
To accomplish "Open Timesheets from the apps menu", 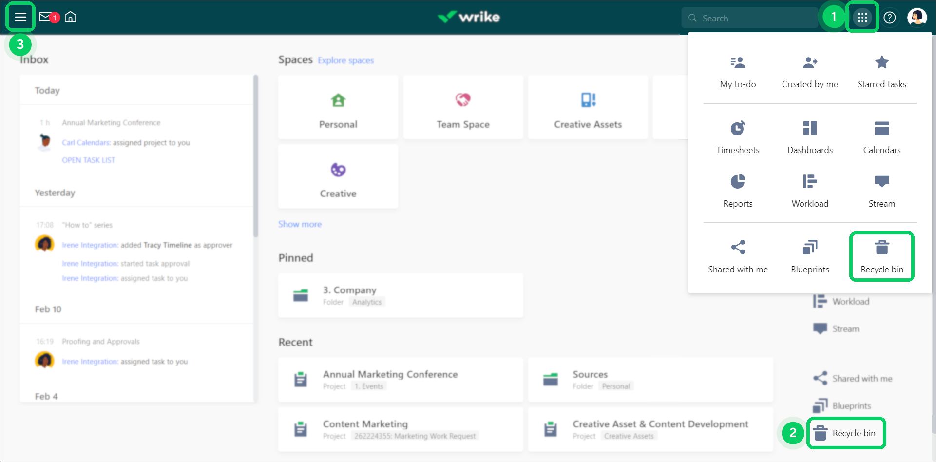I will [737, 136].
